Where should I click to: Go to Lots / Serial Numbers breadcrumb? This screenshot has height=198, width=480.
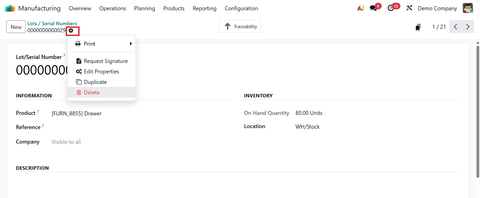(x=52, y=23)
